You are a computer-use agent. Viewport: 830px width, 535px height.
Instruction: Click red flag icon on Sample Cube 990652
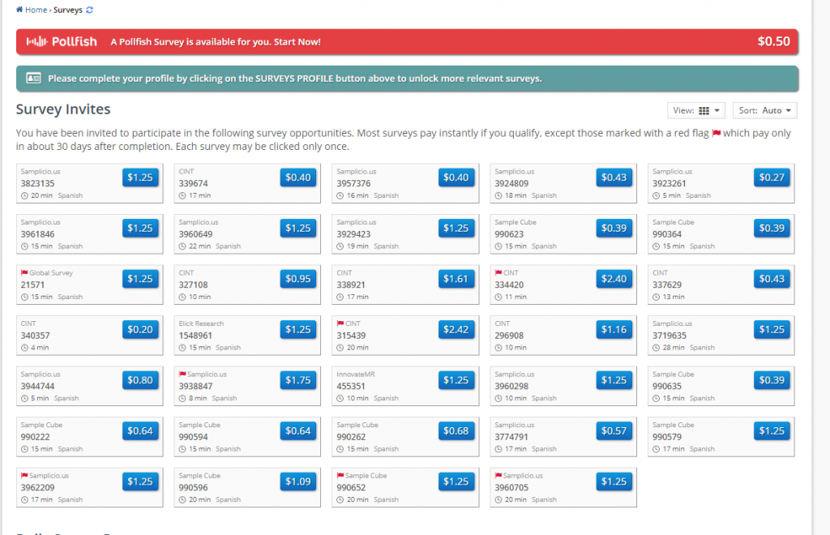pyautogui.click(x=340, y=475)
